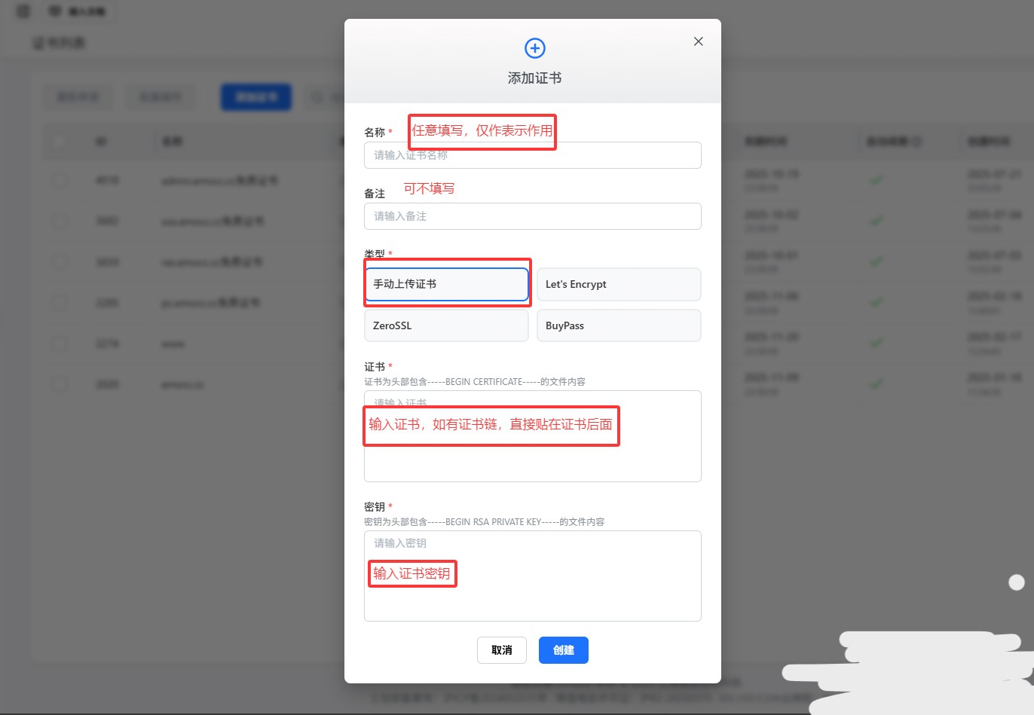Pick BuyPass certificate type
The width and height of the screenshot is (1034, 715).
618,325
